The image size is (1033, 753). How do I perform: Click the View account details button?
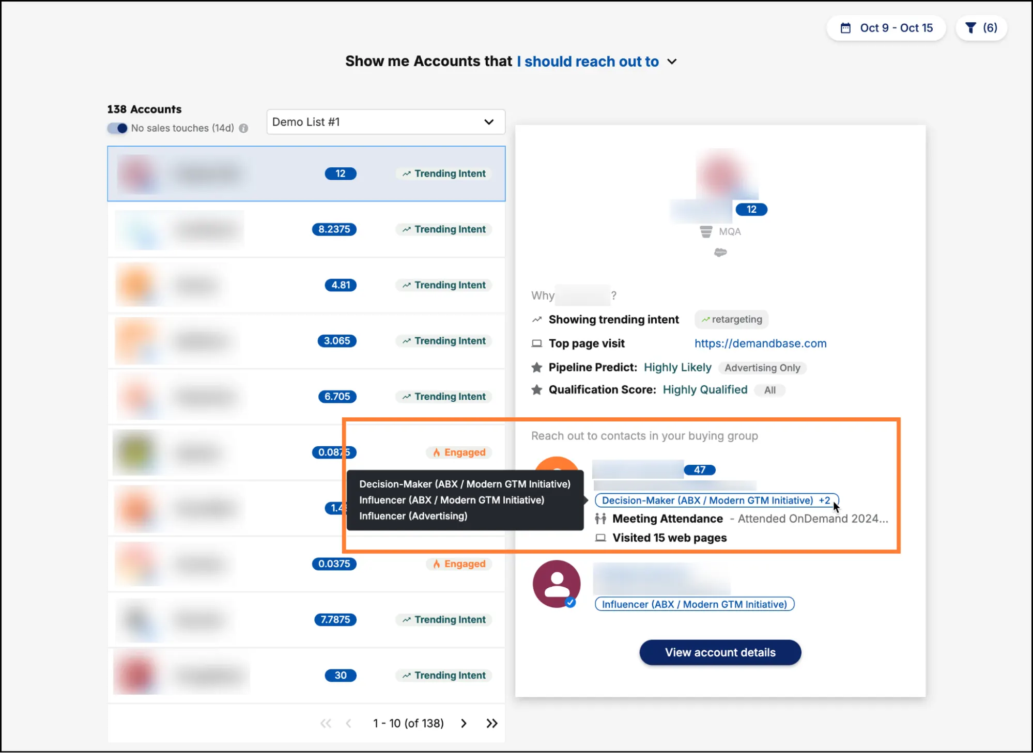[720, 652]
